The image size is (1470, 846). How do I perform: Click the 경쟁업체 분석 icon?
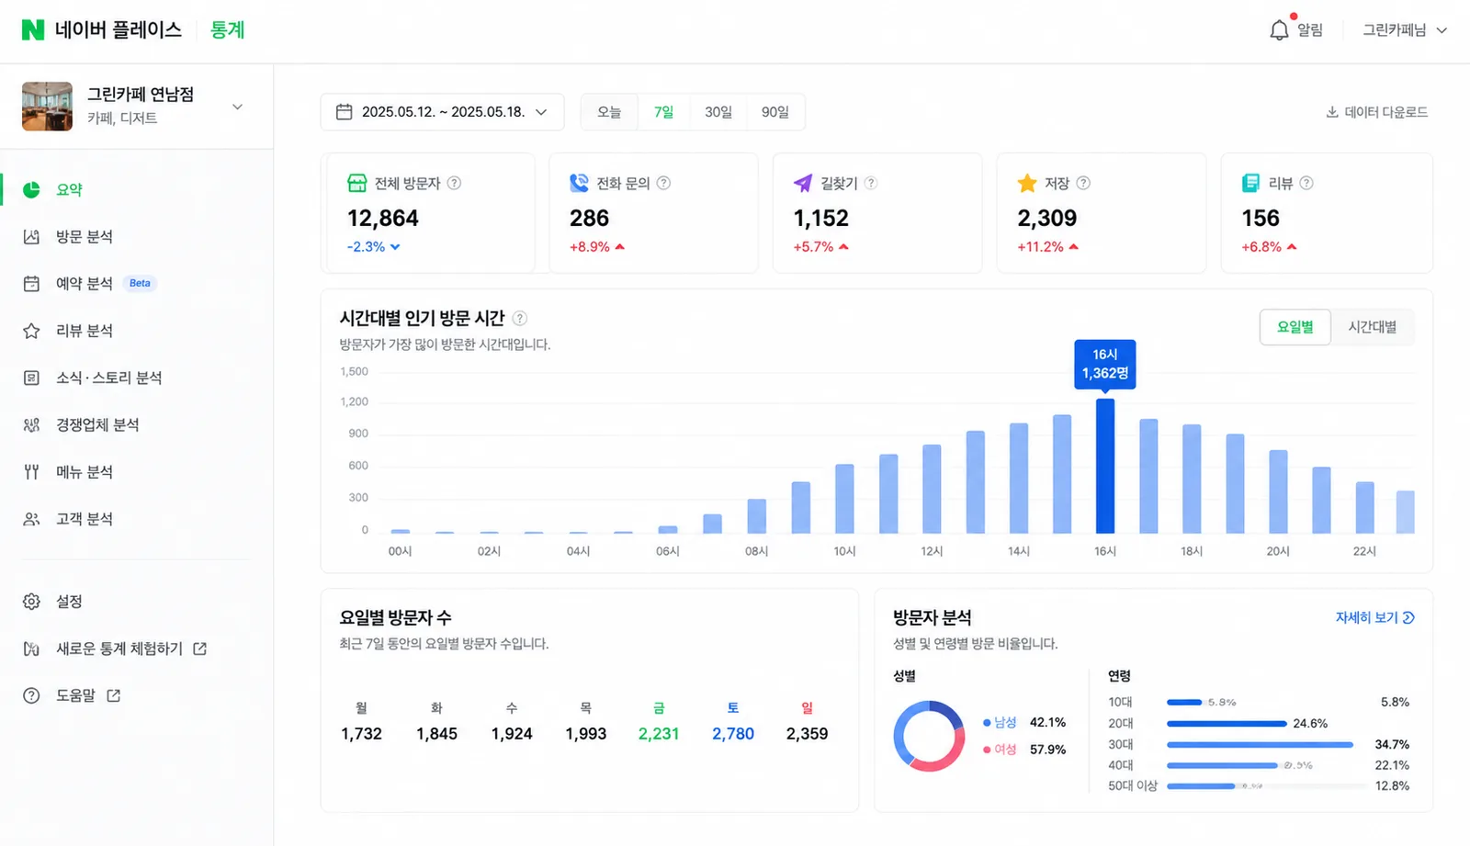[x=31, y=425]
